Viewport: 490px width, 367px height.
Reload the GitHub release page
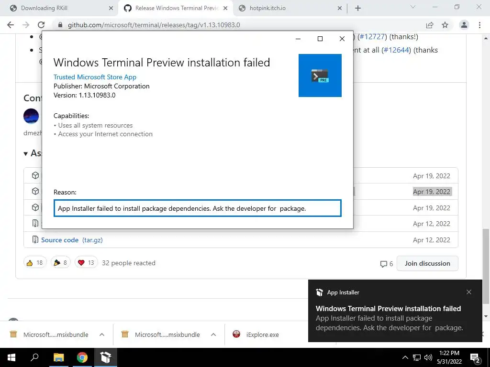point(41,25)
